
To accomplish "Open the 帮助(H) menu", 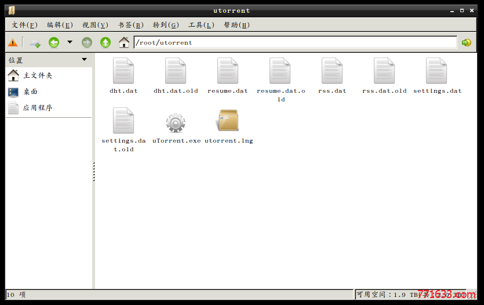I will click(236, 25).
